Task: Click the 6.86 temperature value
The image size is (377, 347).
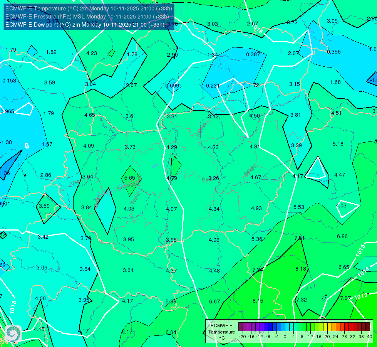Action: tap(342, 236)
